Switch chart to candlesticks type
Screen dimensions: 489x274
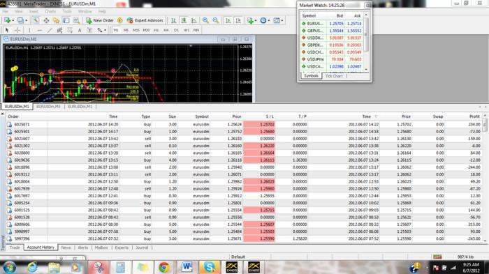[184, 20]
